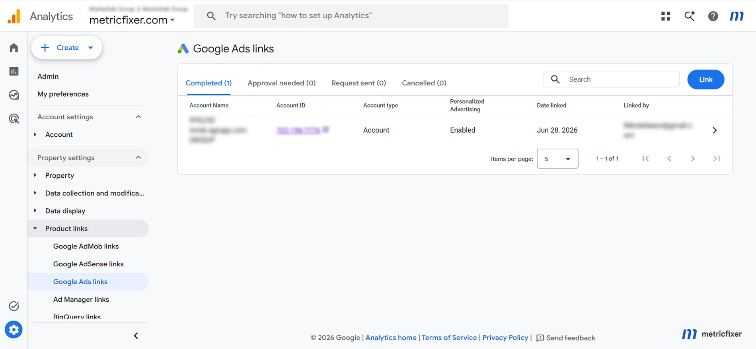Image resolution: width=756 pixels, height=349 pixels.
Task: Expand Data collection and modification item
Action: pyautogui.click(x=35, y=193)
